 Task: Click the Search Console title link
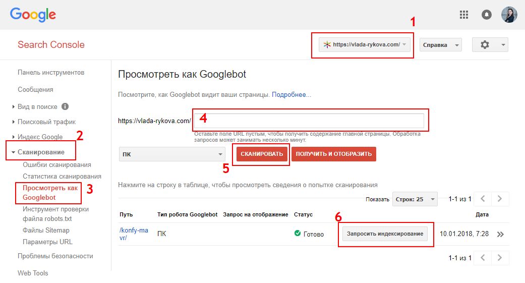pyautogui.click(x=51, y=44)
